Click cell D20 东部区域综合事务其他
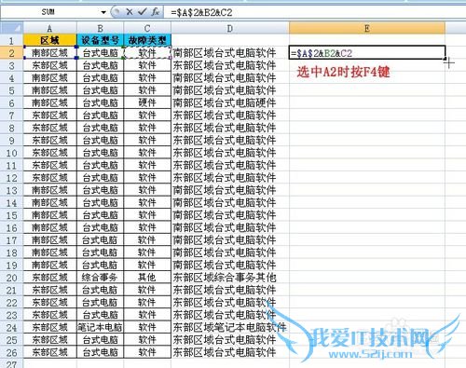Viewport: 466px width, 368px height. [230, 278]
